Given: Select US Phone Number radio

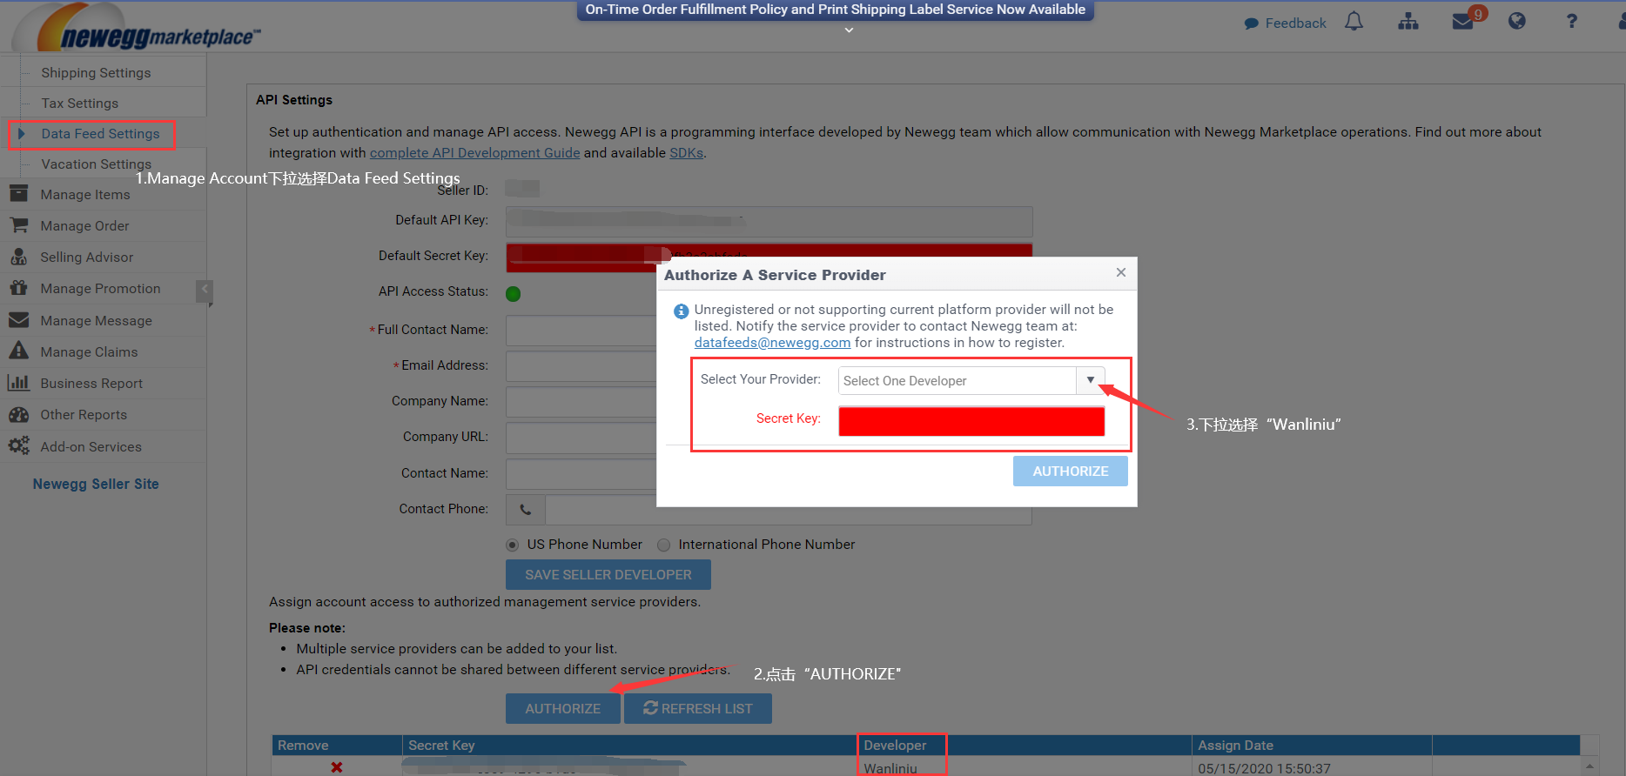Looking at the screenshot, I should pos(513,545).
